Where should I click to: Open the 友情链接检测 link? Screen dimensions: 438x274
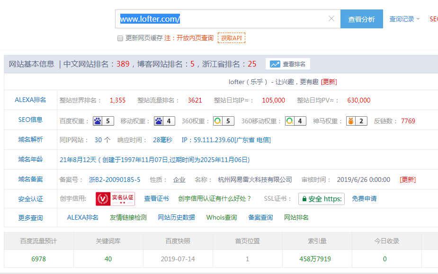(128, 217)
